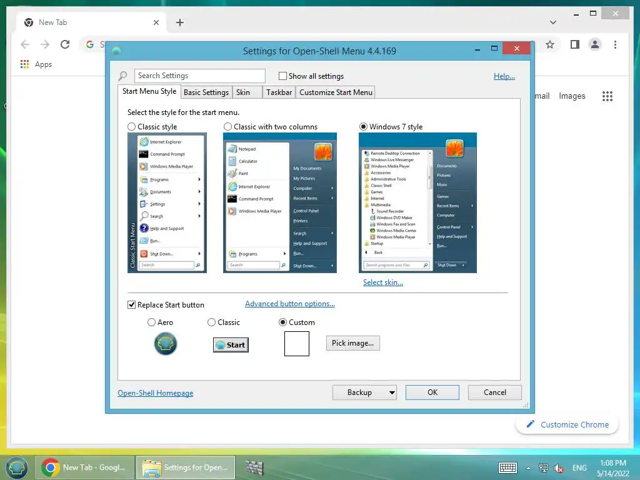Reload the Chrome page
This screenshot has height=480, width=640.
coord(65,44)
